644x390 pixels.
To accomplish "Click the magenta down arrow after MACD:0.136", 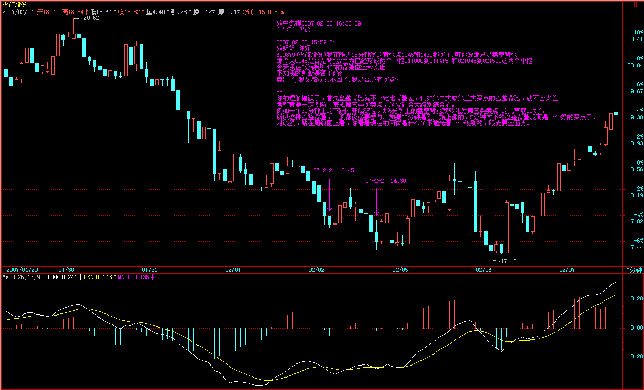I will click(x=153, y=277).
